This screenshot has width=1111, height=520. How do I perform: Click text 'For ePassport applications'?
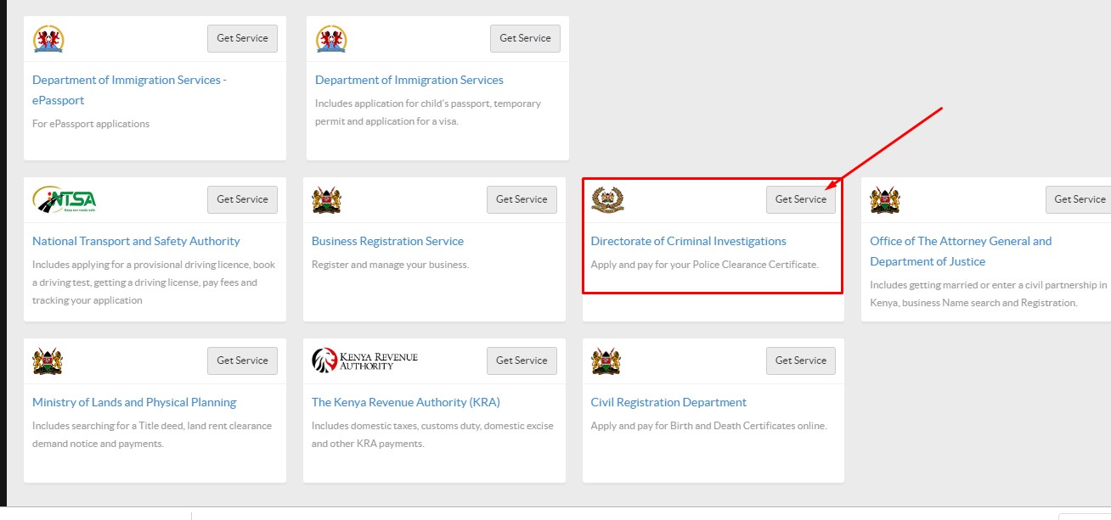point(91,124)
